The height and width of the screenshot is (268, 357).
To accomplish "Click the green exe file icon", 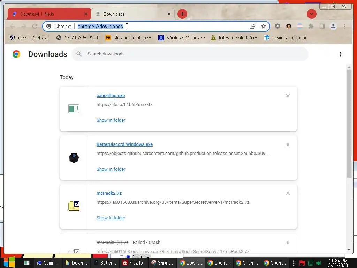I will point(74,109).
